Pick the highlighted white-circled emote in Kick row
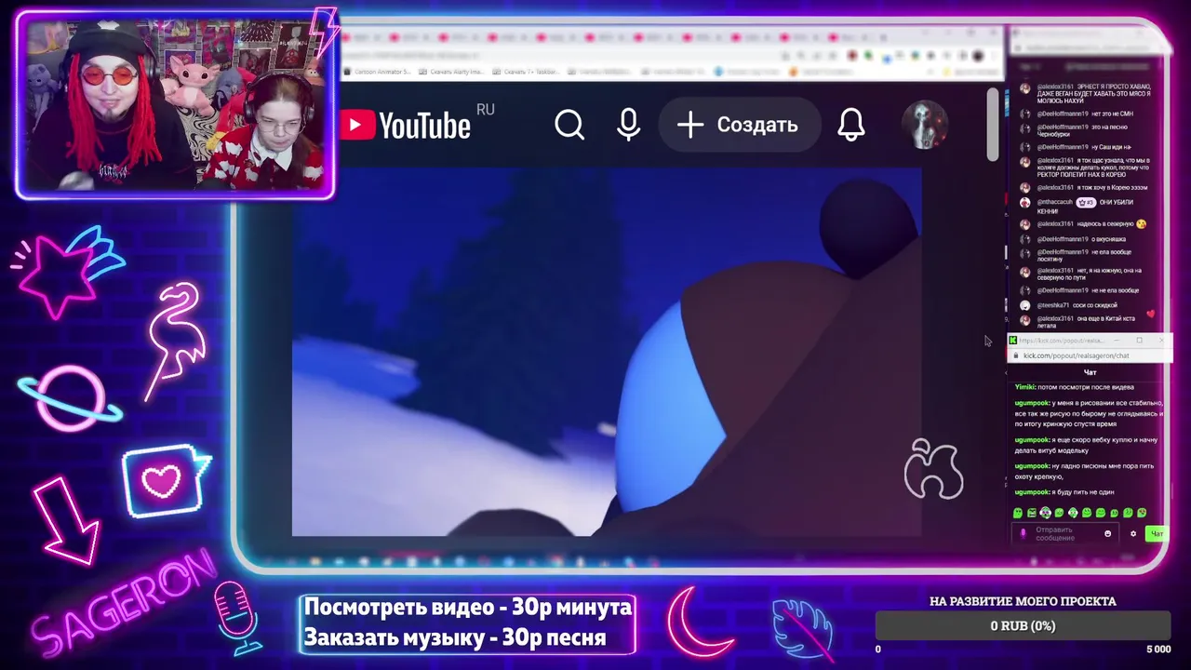 (x=1046, y=513)
